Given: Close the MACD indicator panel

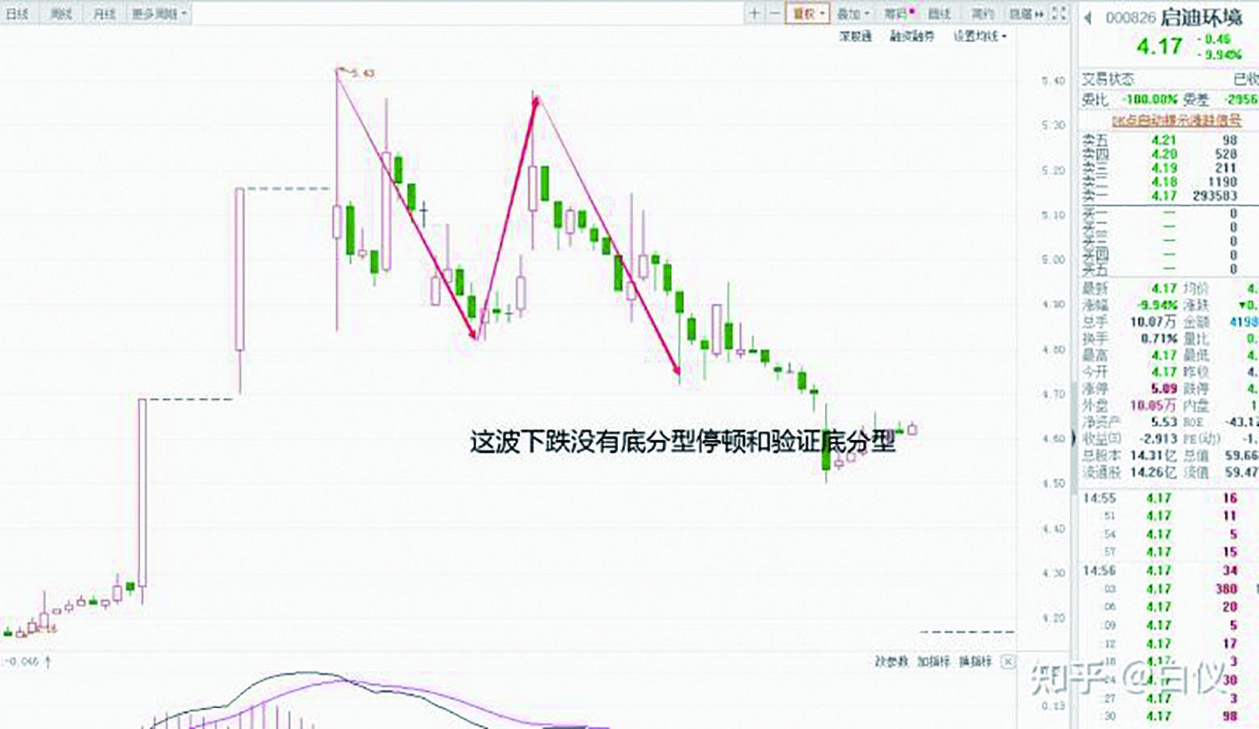Looking at the screenshot, I should tap(1007, 662).
